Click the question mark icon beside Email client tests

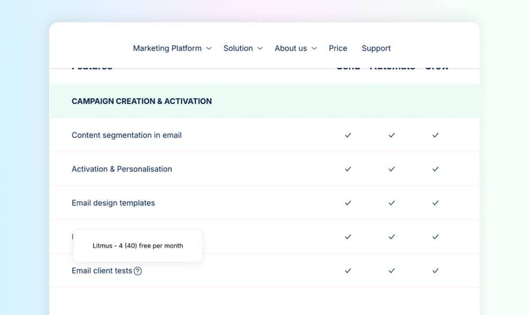[x=138, y=271]
